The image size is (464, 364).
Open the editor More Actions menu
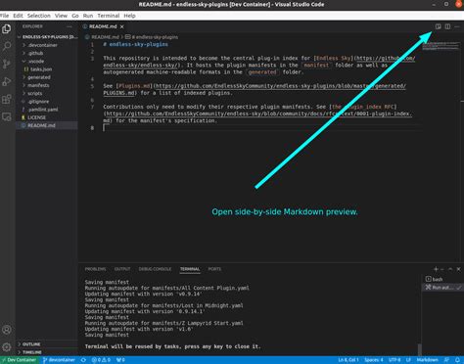click(457, 26)
